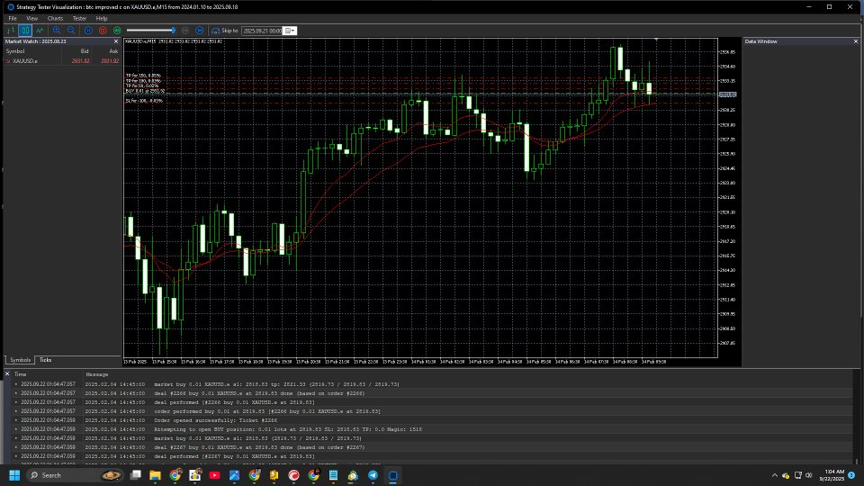This screenshot has height=486, width=864.
Task: Select log row 'Attempting to open BUY position'
Action: pyautogui.click(x=433, y=429)
